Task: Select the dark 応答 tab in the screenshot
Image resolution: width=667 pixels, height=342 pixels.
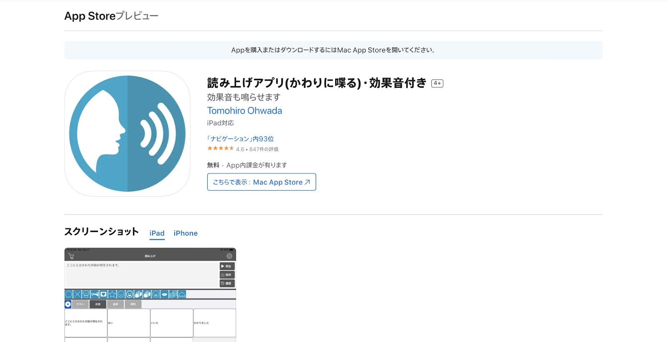Action: point(98,304)
